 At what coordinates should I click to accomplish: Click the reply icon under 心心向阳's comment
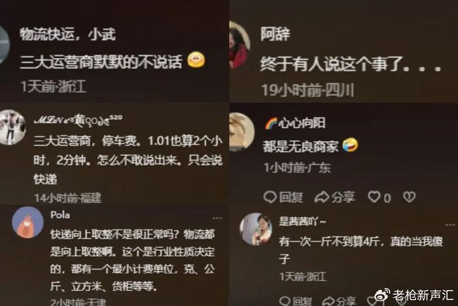pyautogui.click(x=270, y=197)
